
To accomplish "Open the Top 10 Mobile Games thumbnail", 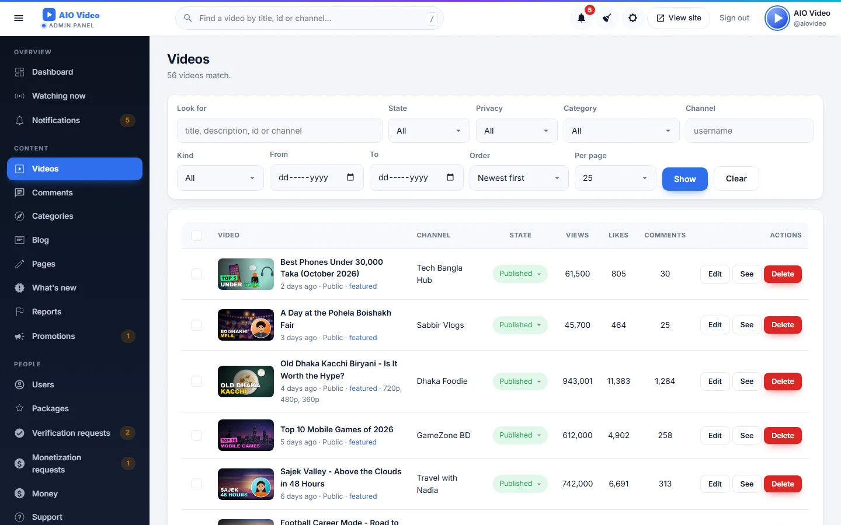I will (x=246, y=435).
